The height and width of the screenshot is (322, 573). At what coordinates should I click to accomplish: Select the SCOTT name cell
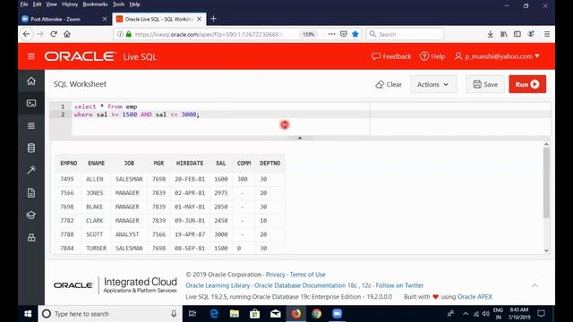[95, 234]
